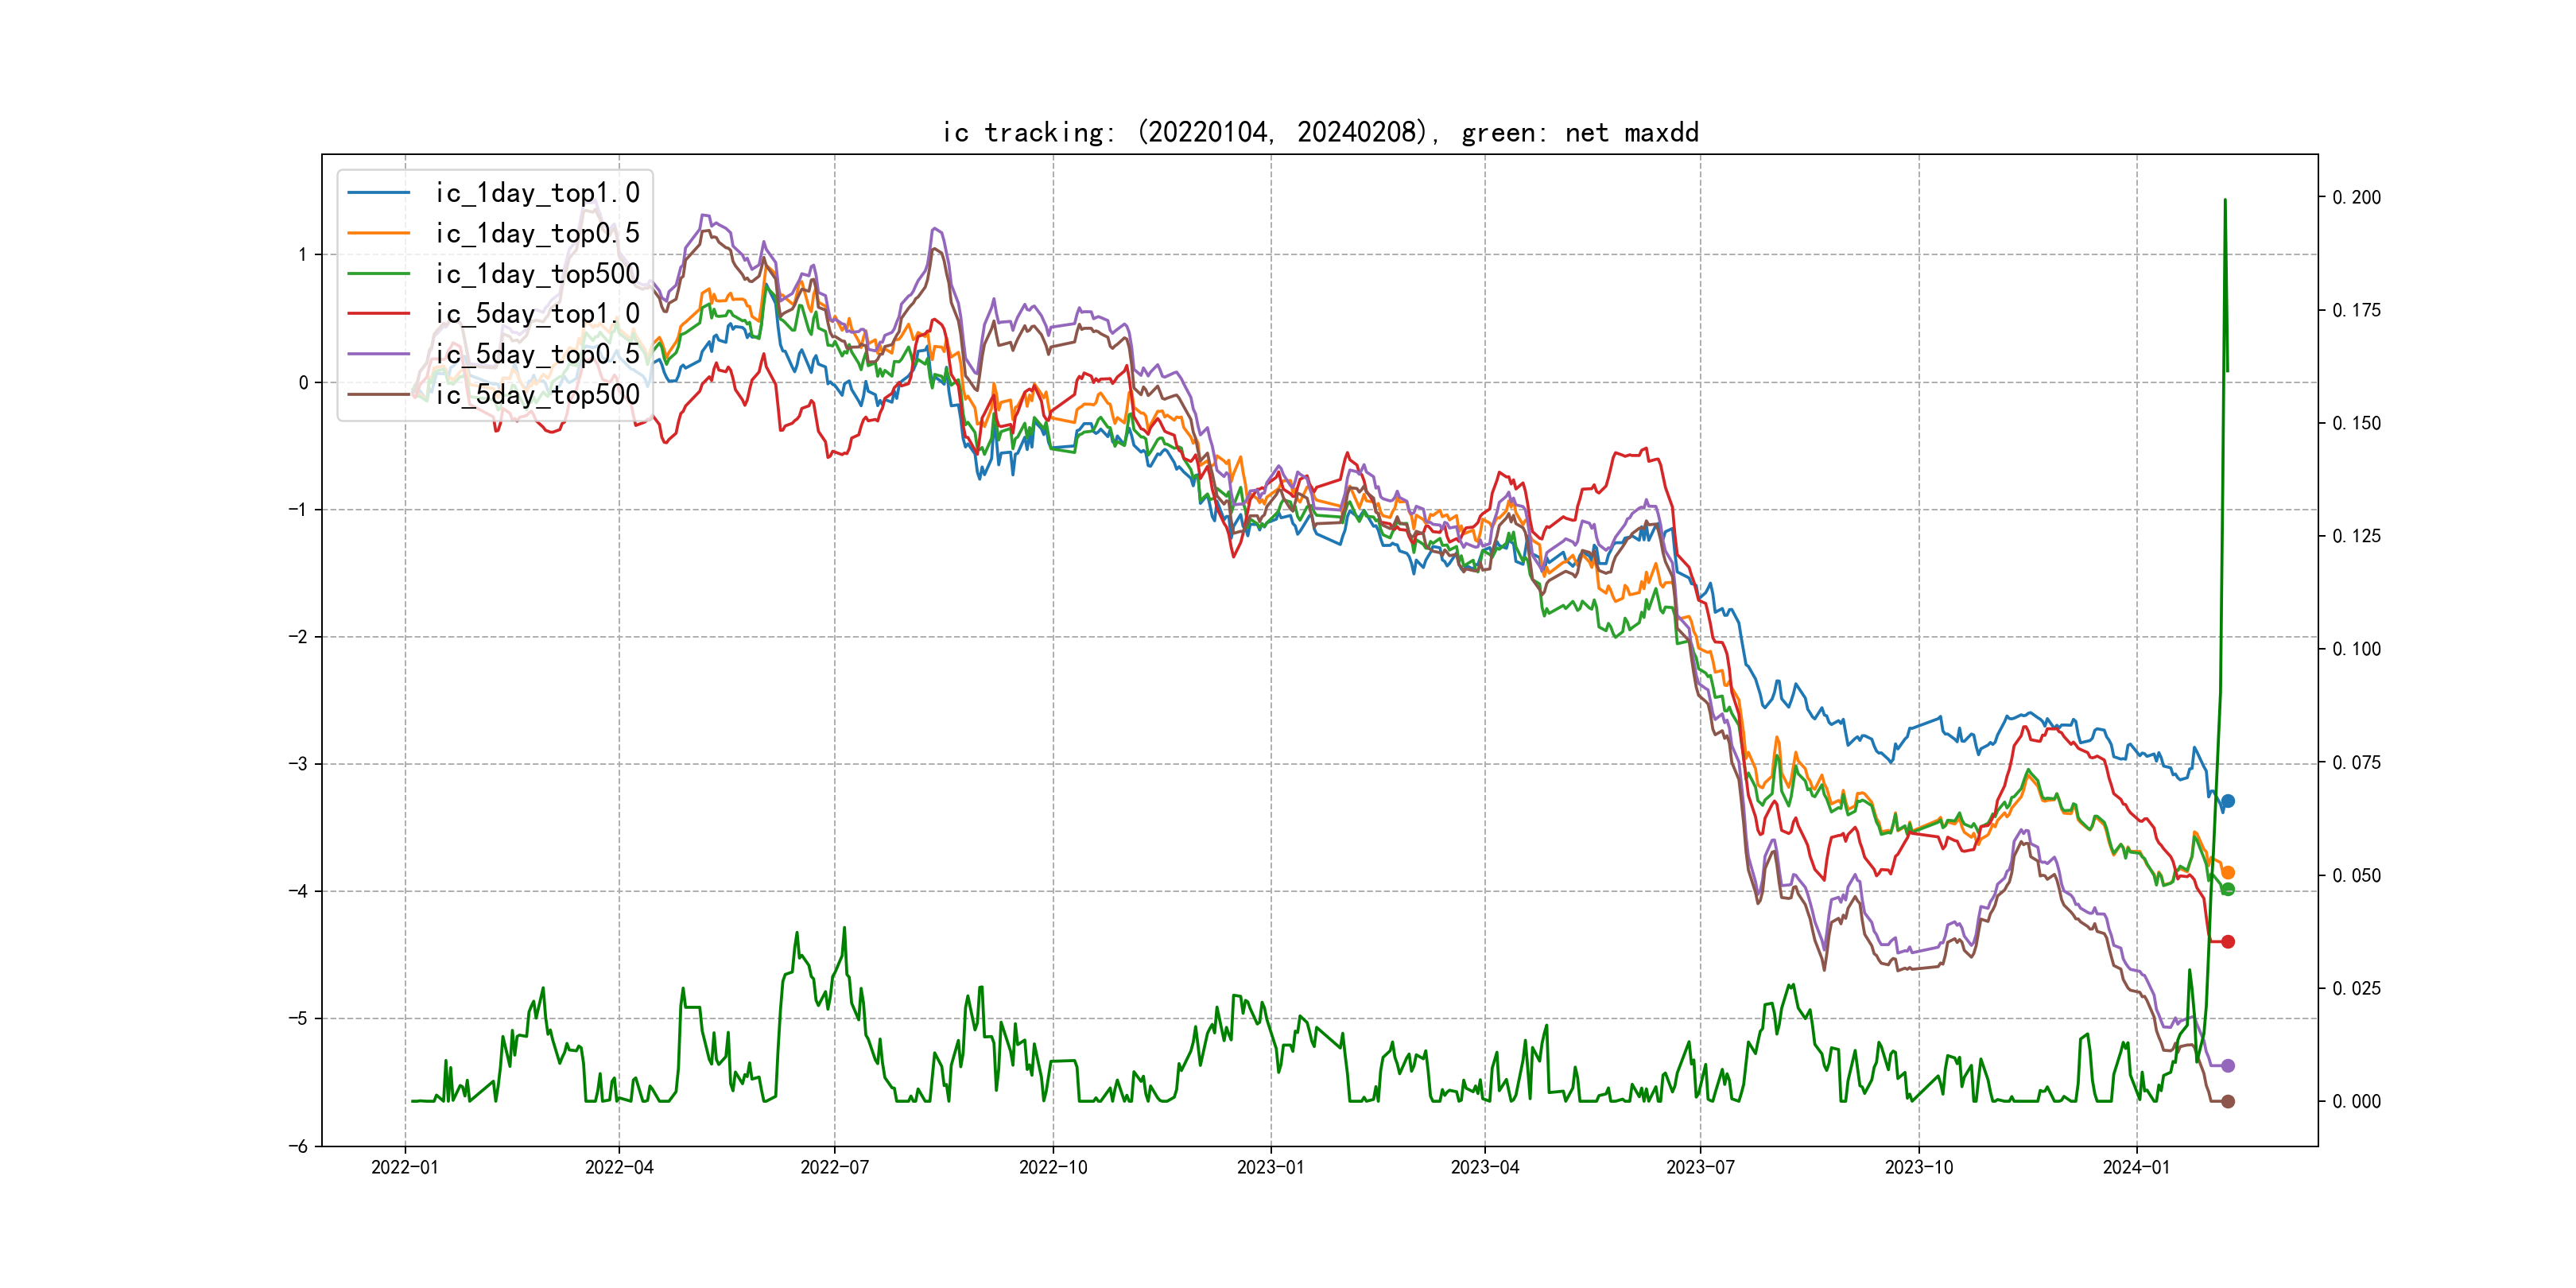Click the red line swatch in legend
The width and height of the screenshot is (2576, 1288).
[379, 314]
